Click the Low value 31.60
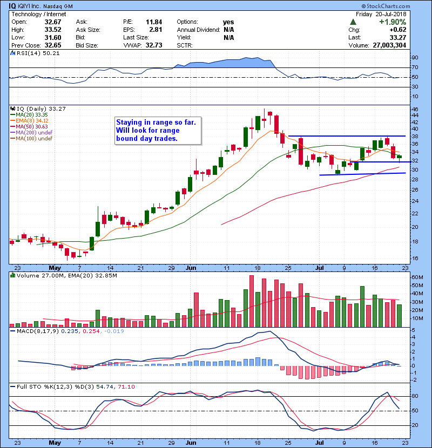Screen dimensions: 432x448 click(x=53, y=37)
